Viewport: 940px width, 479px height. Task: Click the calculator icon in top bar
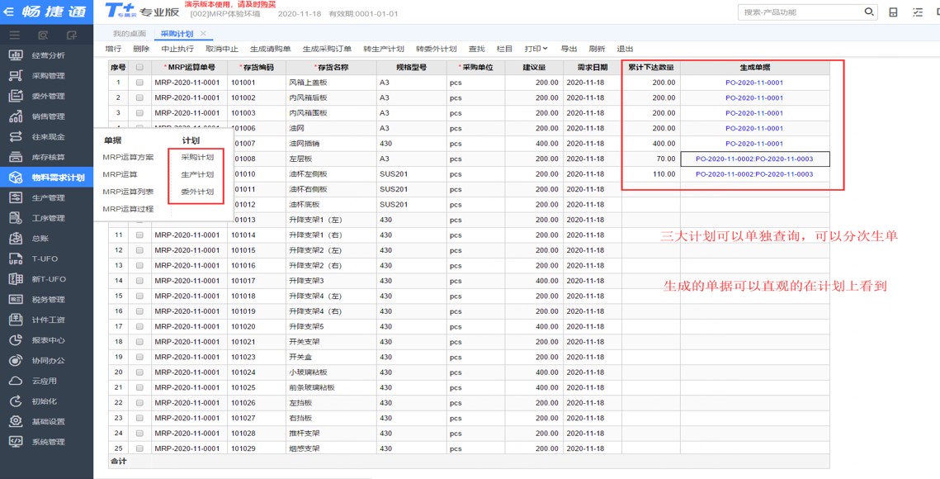click(893, 12)
